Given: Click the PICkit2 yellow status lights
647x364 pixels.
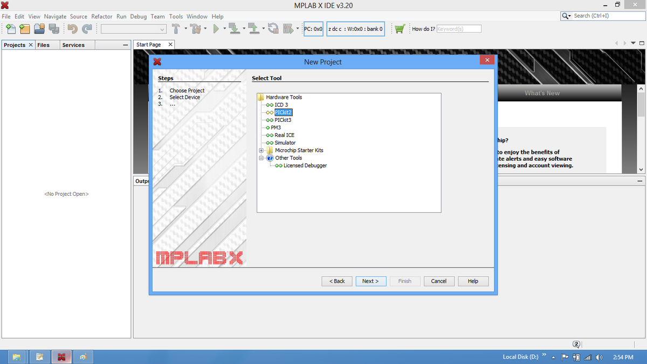Looking at the screenshot, I should click(270, 112).
